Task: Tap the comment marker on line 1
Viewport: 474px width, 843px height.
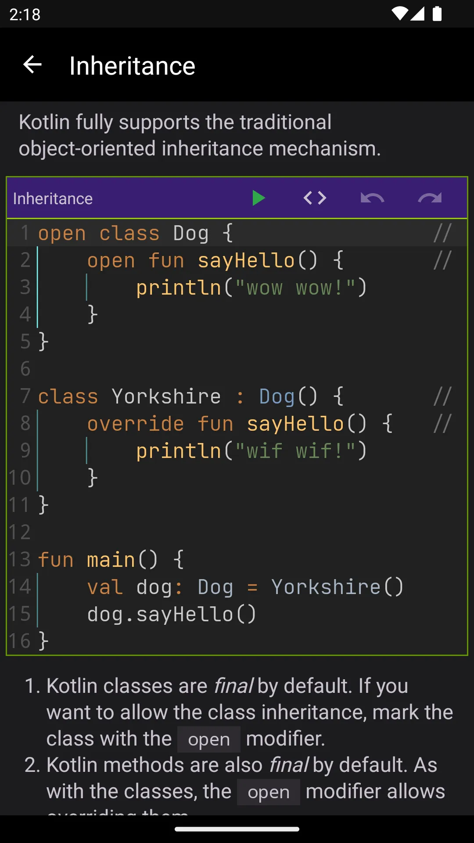Action: pyautogui.click(x=442, y=233)
